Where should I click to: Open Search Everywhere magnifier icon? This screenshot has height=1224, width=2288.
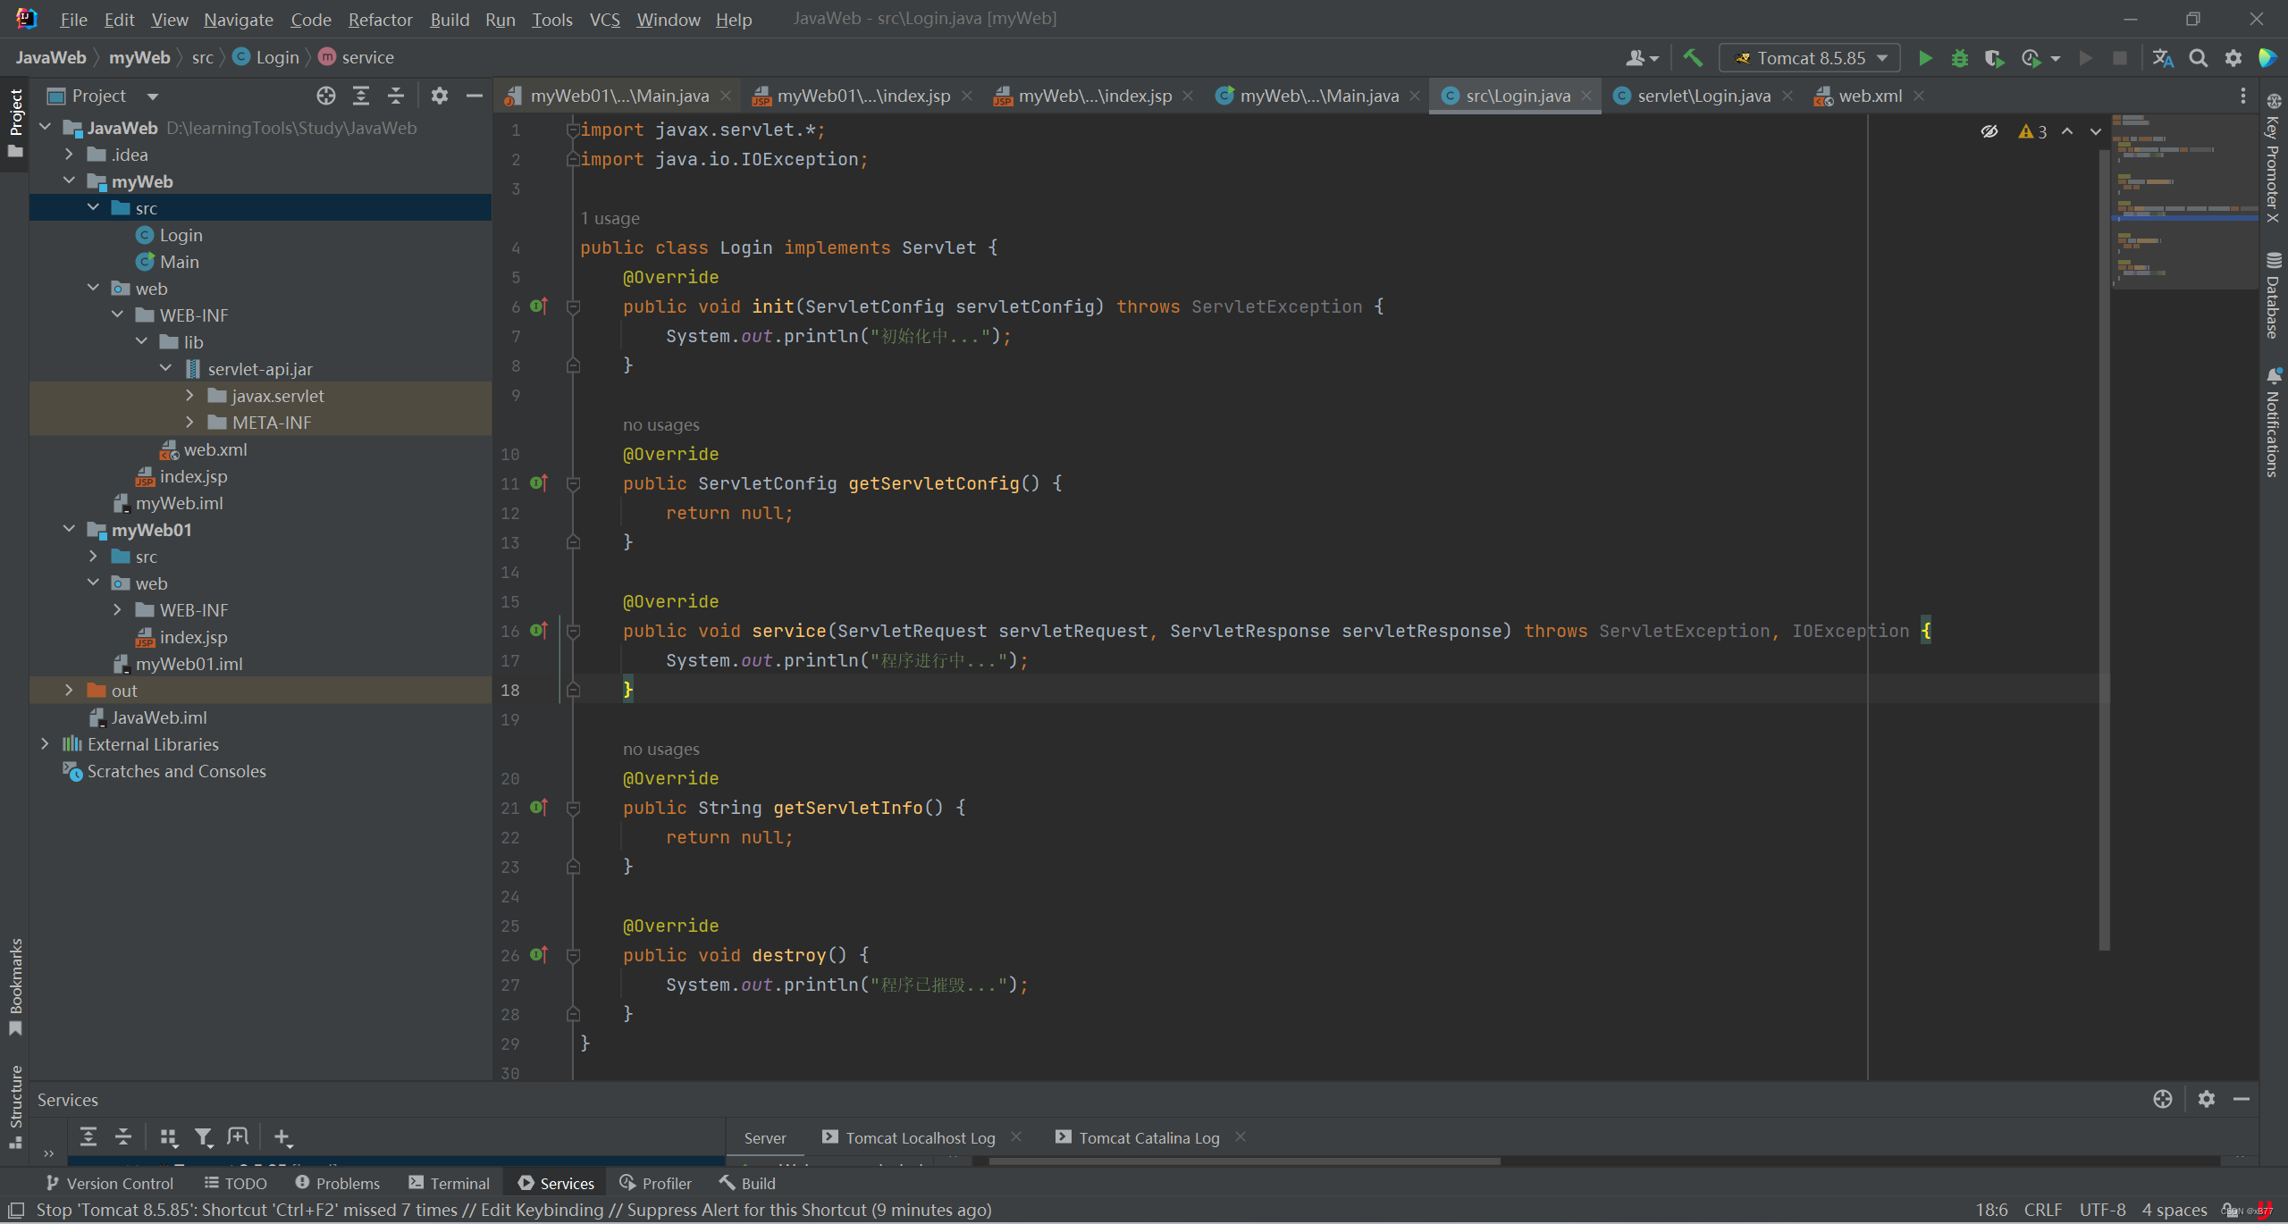click(x=2198, y=58)
